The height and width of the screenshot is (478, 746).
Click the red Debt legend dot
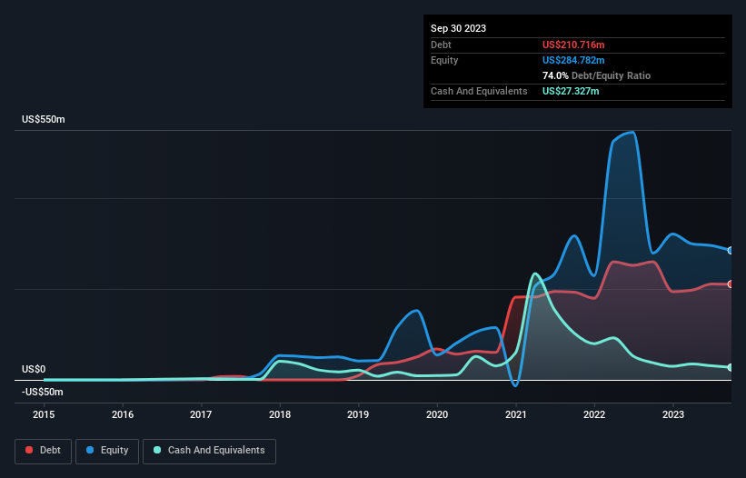(x=29, y=450)
